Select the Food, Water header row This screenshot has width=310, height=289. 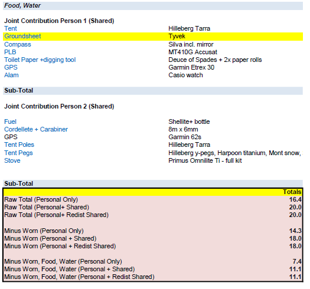click(153, 5)
